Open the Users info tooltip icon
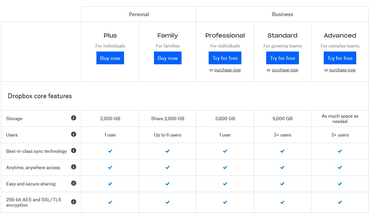 [x=73, y=134]
